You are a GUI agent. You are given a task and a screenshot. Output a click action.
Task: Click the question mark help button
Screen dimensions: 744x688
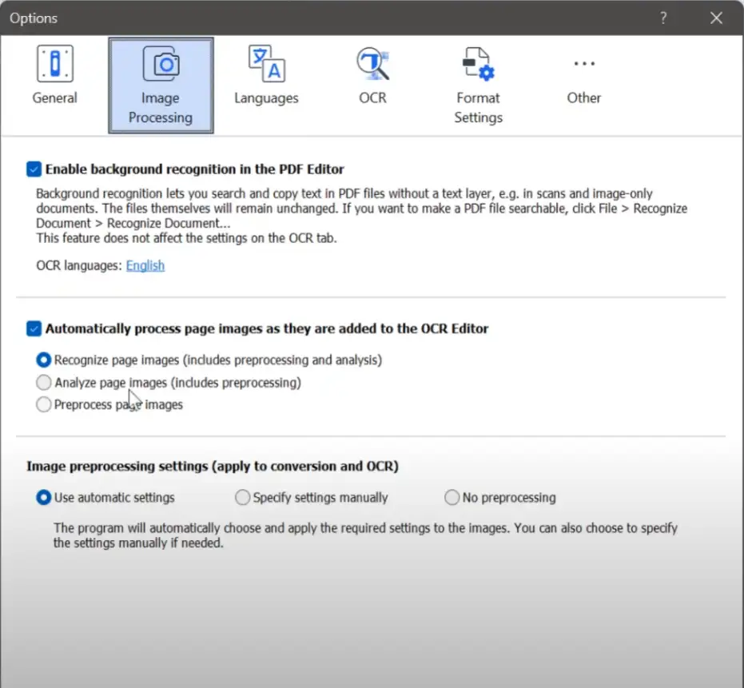click(x=662, y=18)
